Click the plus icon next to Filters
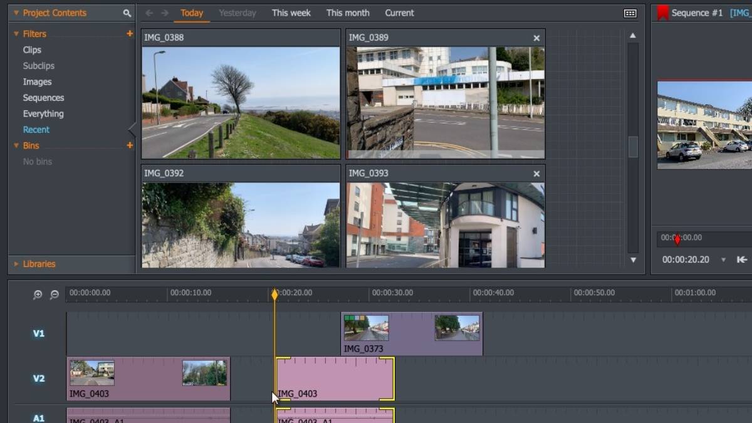 [130, 33]
